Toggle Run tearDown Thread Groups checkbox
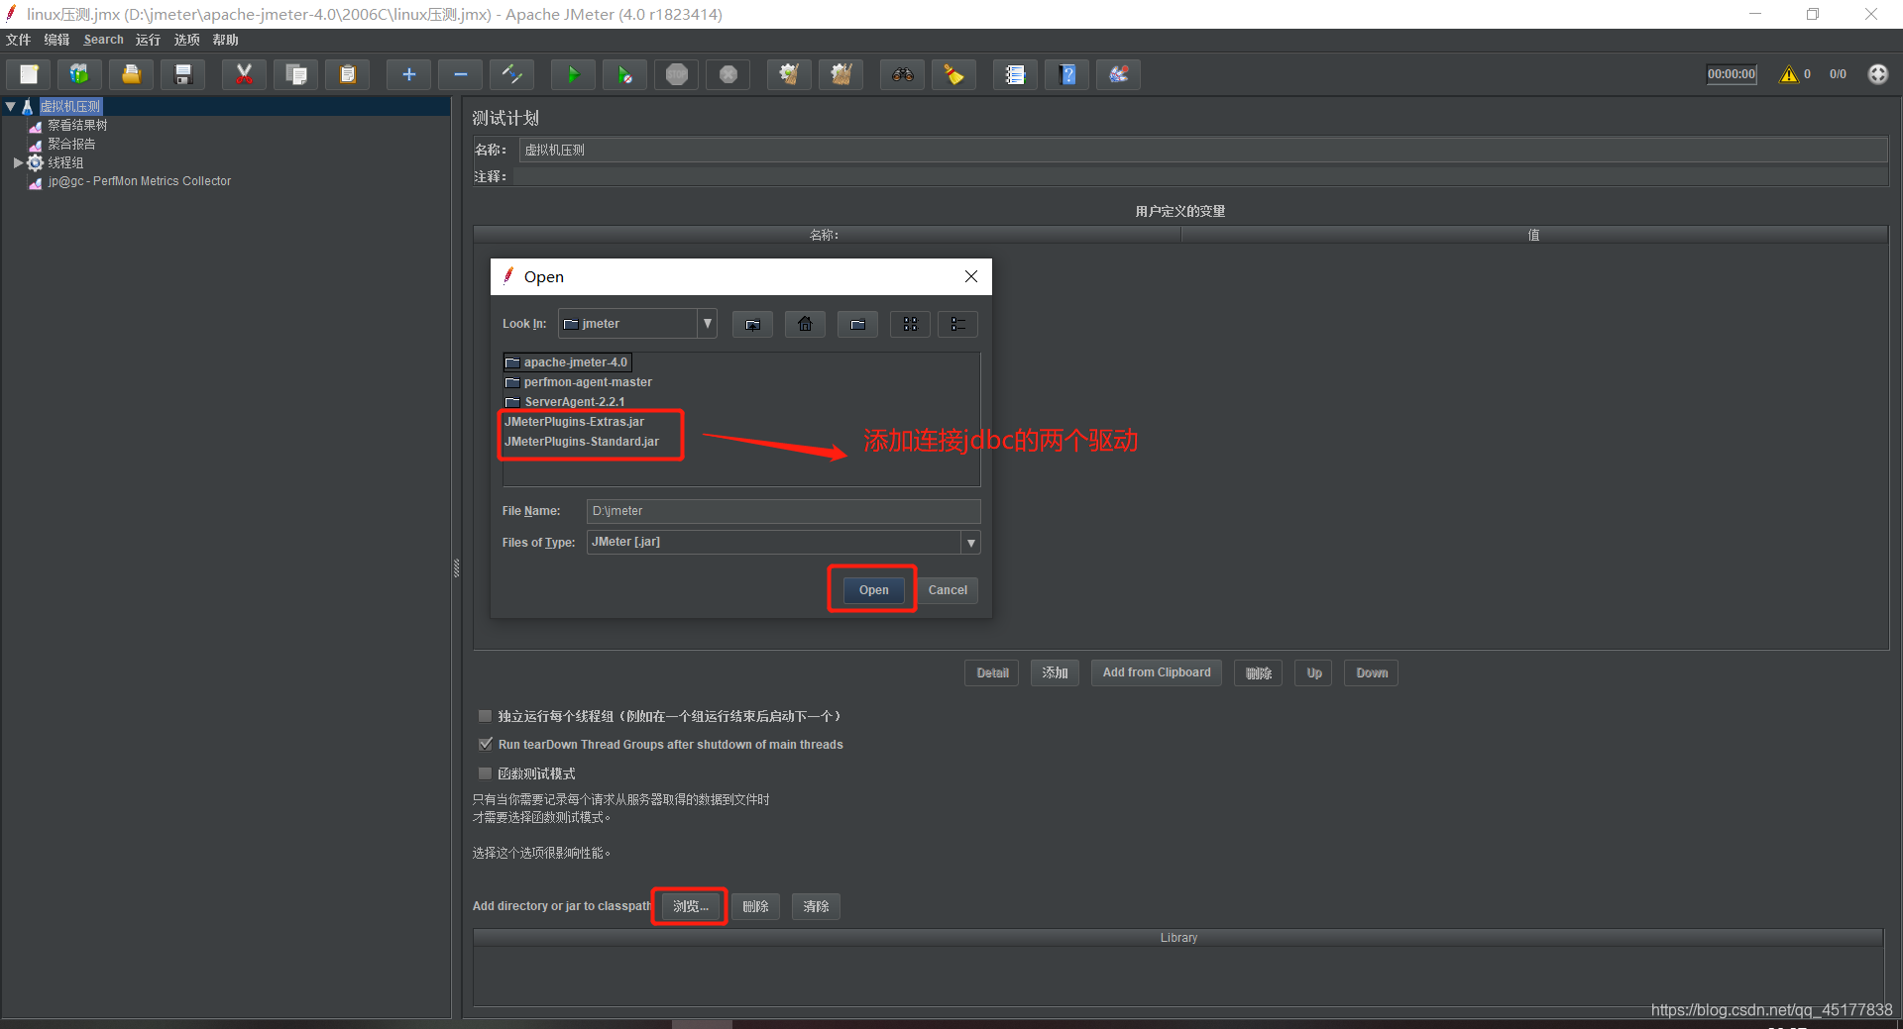 point(486,744)
